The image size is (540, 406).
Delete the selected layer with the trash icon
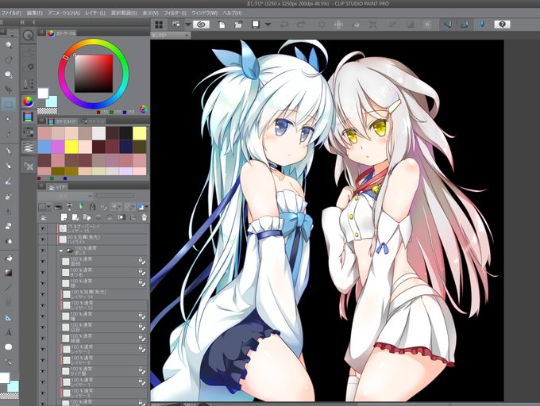(144, 217)
